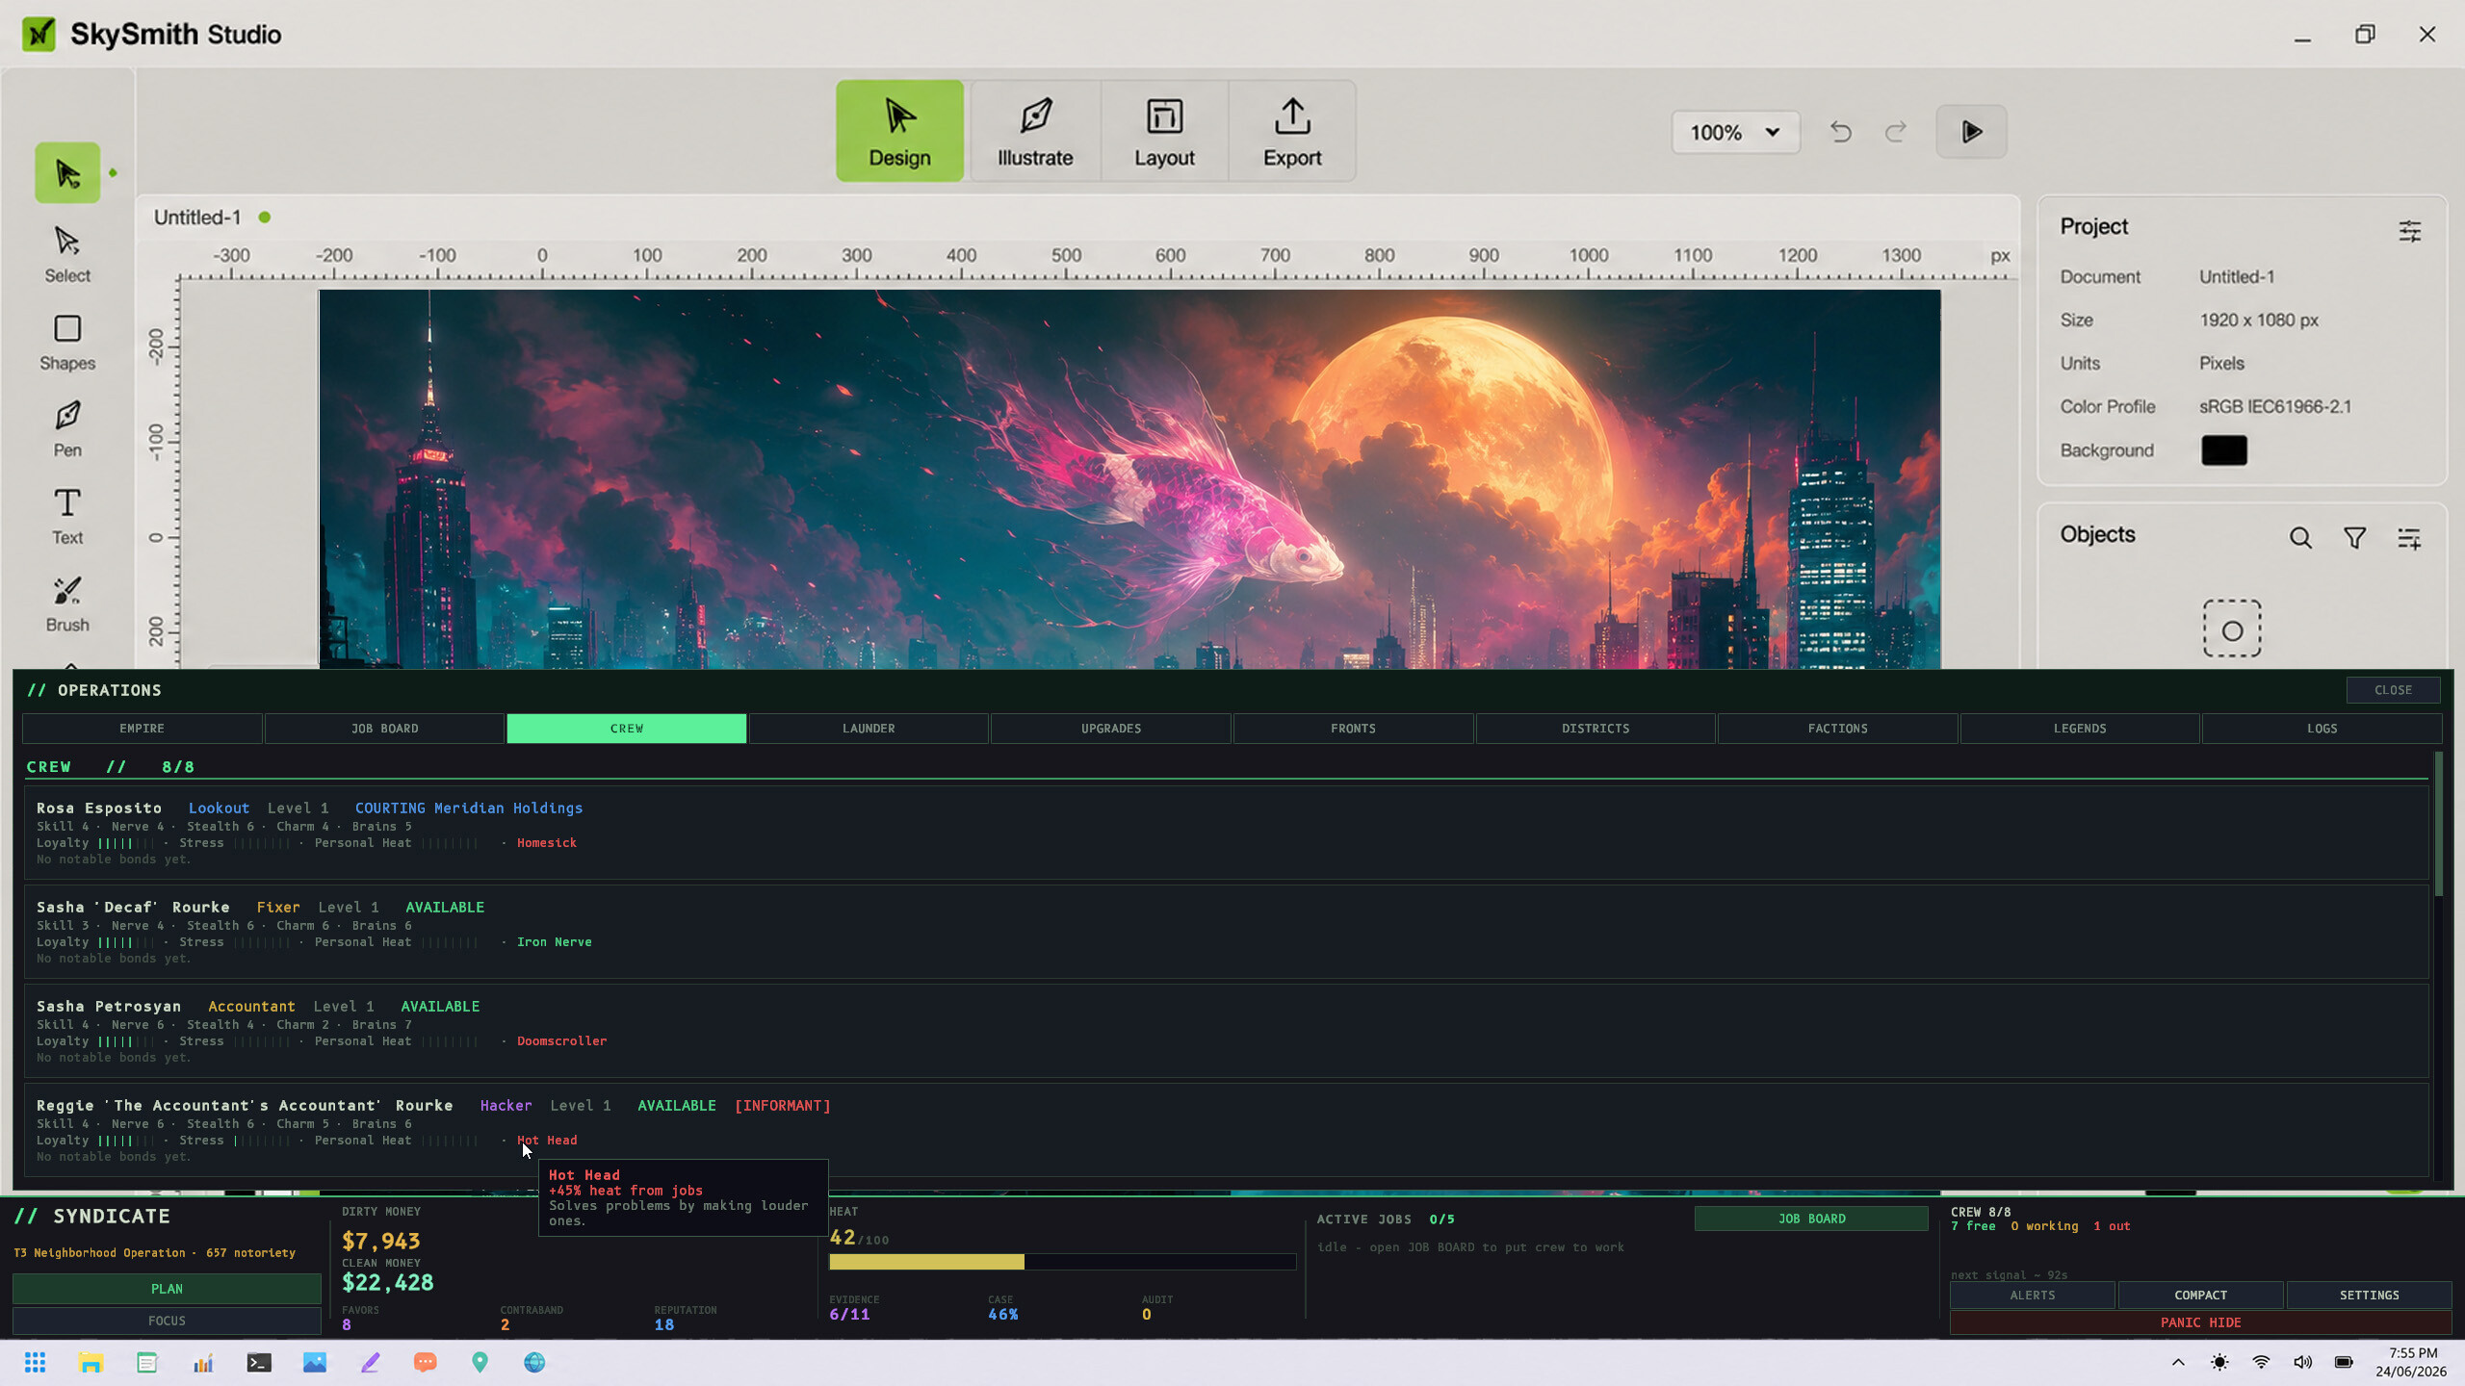The image size is (2465, 1386).
Task: Select crew member Rosa Esposito
Action: coord(1226,833)
